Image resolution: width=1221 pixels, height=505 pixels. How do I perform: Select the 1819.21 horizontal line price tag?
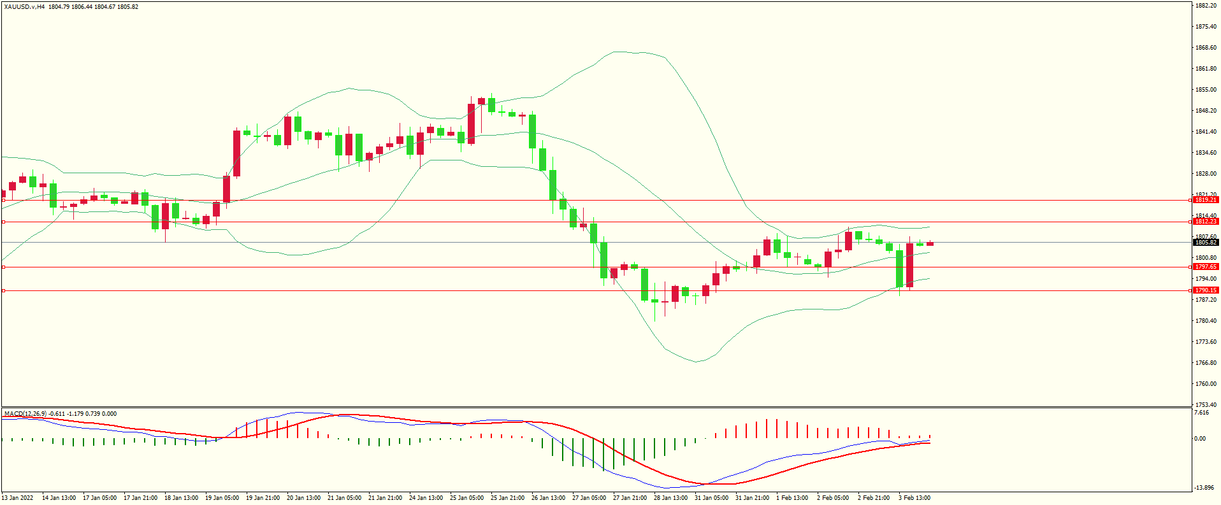tap(1206, 200)
